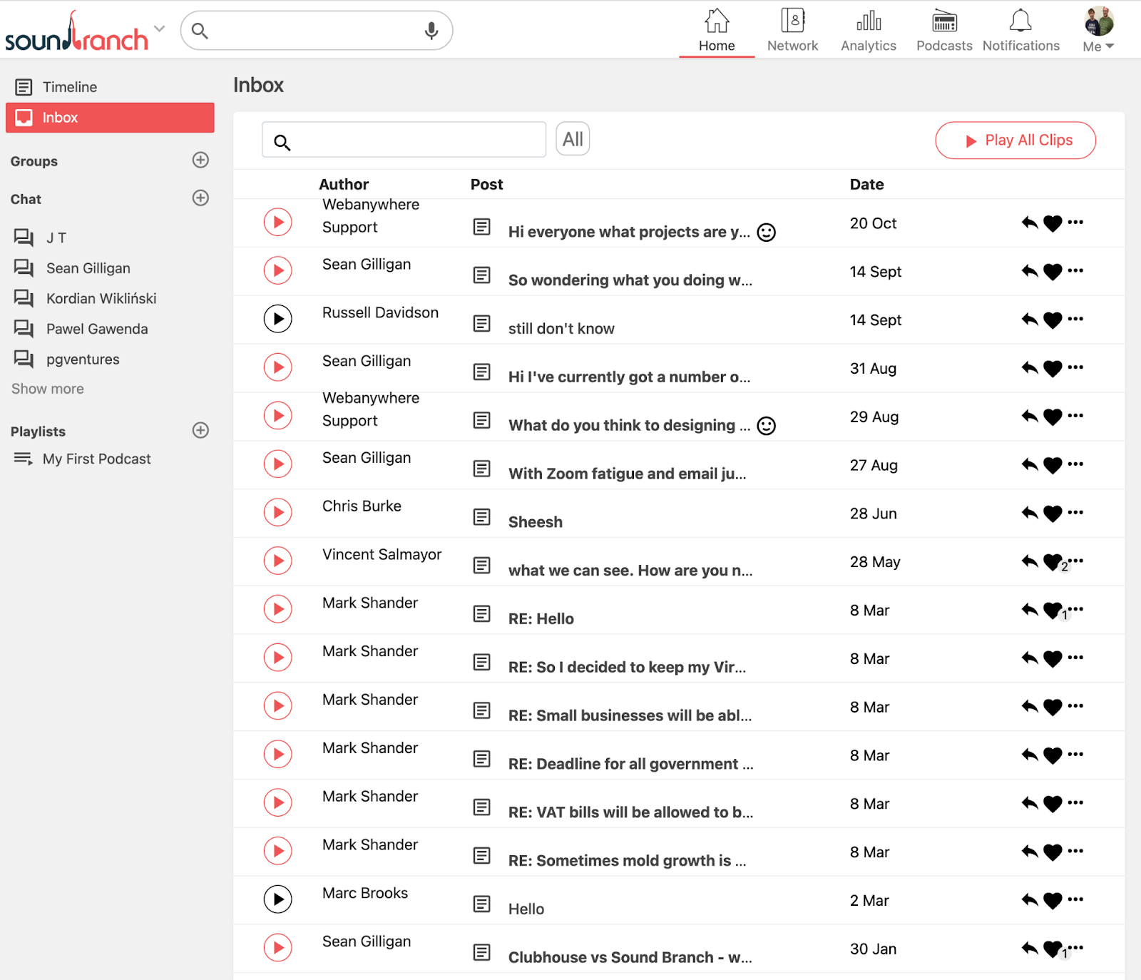Open the Notifications tab

click(1021, 31)
